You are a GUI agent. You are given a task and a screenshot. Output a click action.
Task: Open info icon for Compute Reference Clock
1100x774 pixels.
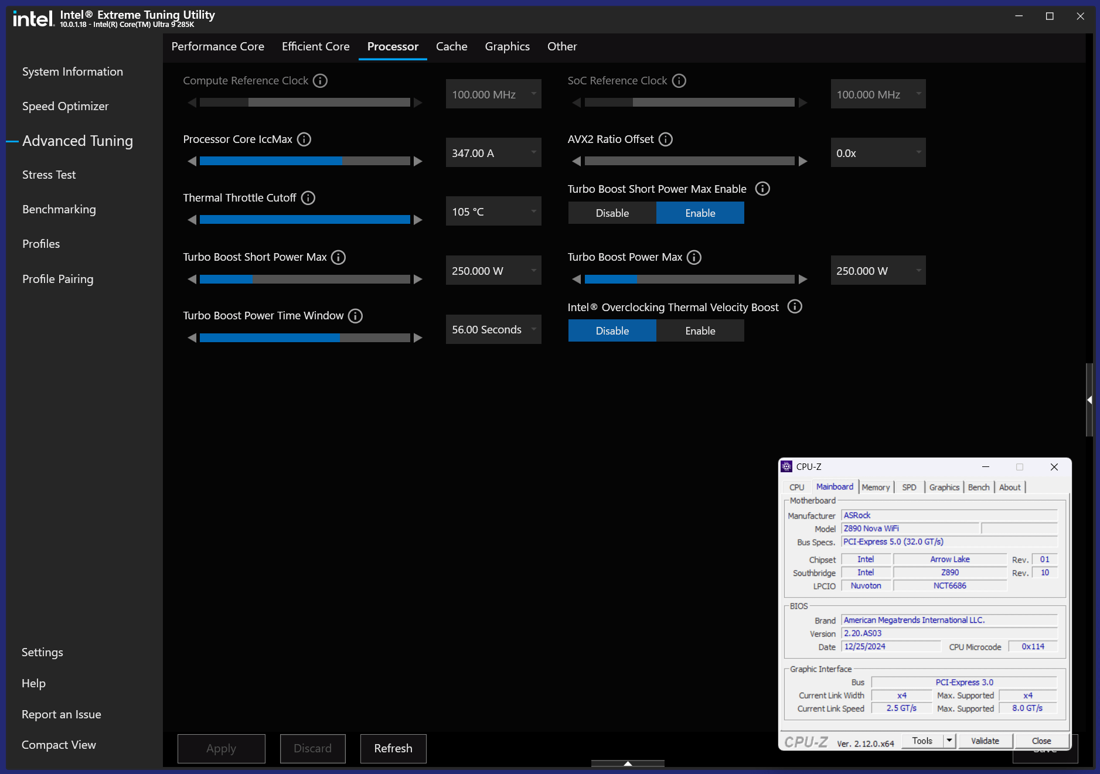point(320,81)
